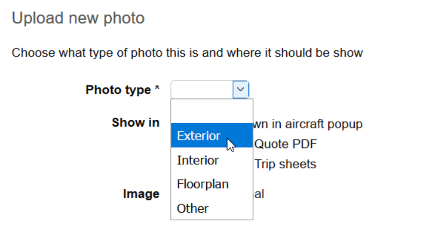Click the bold Show in label
Screen dimensions: 435x242
(135, 122)
